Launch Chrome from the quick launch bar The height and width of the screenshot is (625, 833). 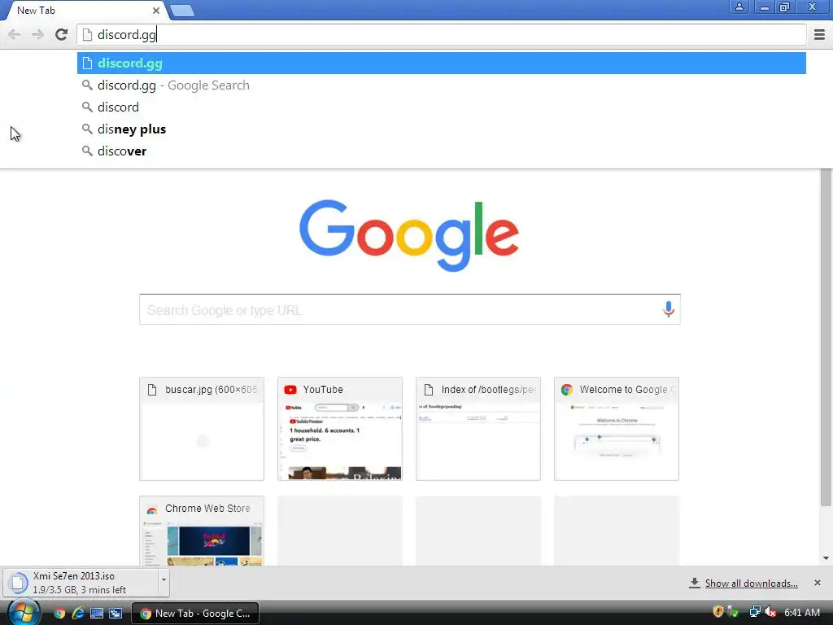pos(59,614)
